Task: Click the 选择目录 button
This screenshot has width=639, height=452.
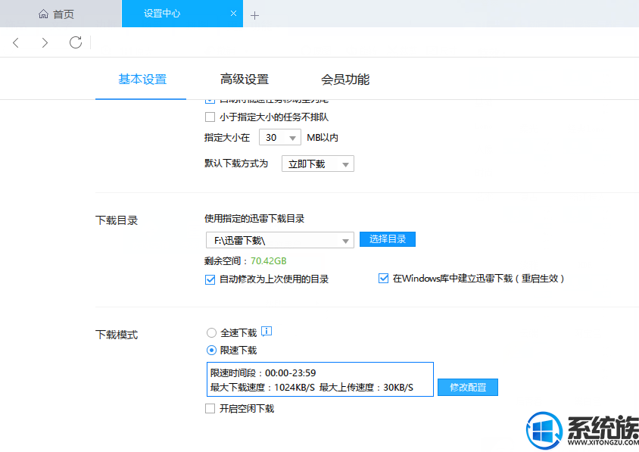Action: coord(388,239)
